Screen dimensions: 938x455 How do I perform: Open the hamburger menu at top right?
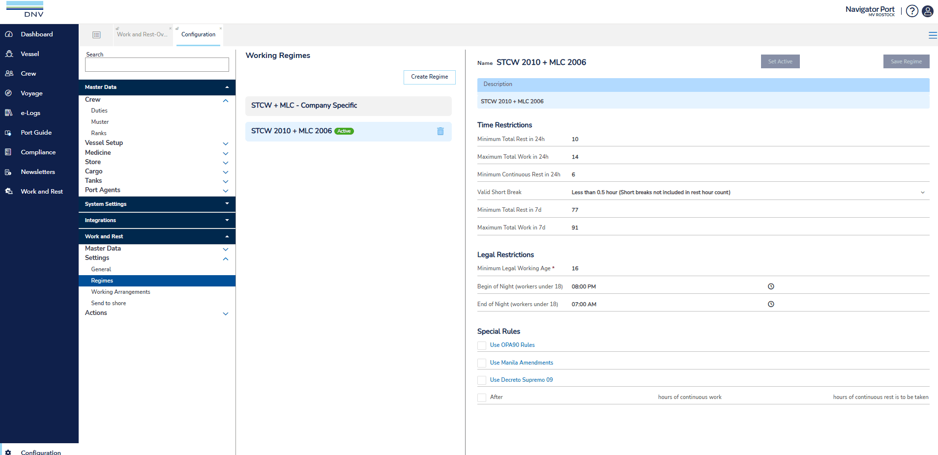point(932,35)
